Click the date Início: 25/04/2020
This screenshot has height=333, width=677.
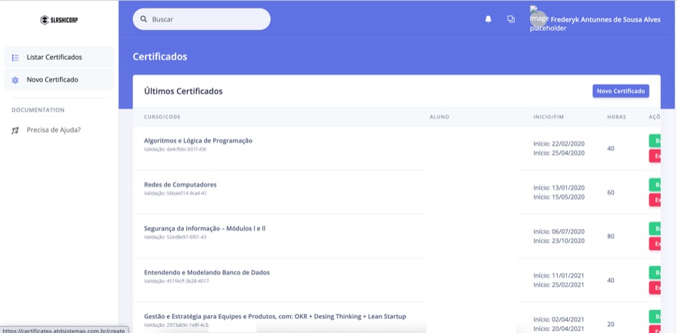coord(559,153)
